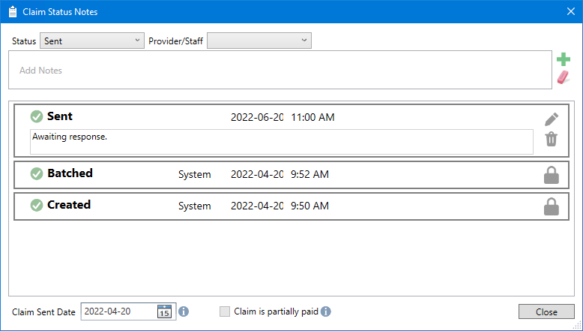
Task: Click the lock icon on Created row
Action: click(551, 206)
